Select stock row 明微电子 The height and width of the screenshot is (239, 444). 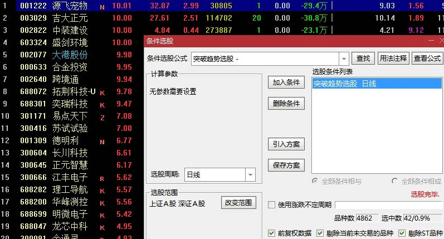[70, 214]
